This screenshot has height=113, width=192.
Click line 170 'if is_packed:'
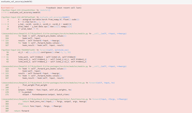(x=19, y=92)
